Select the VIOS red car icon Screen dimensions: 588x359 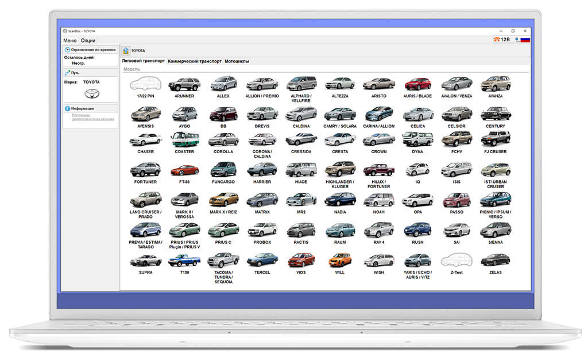(x=301, y=260)
